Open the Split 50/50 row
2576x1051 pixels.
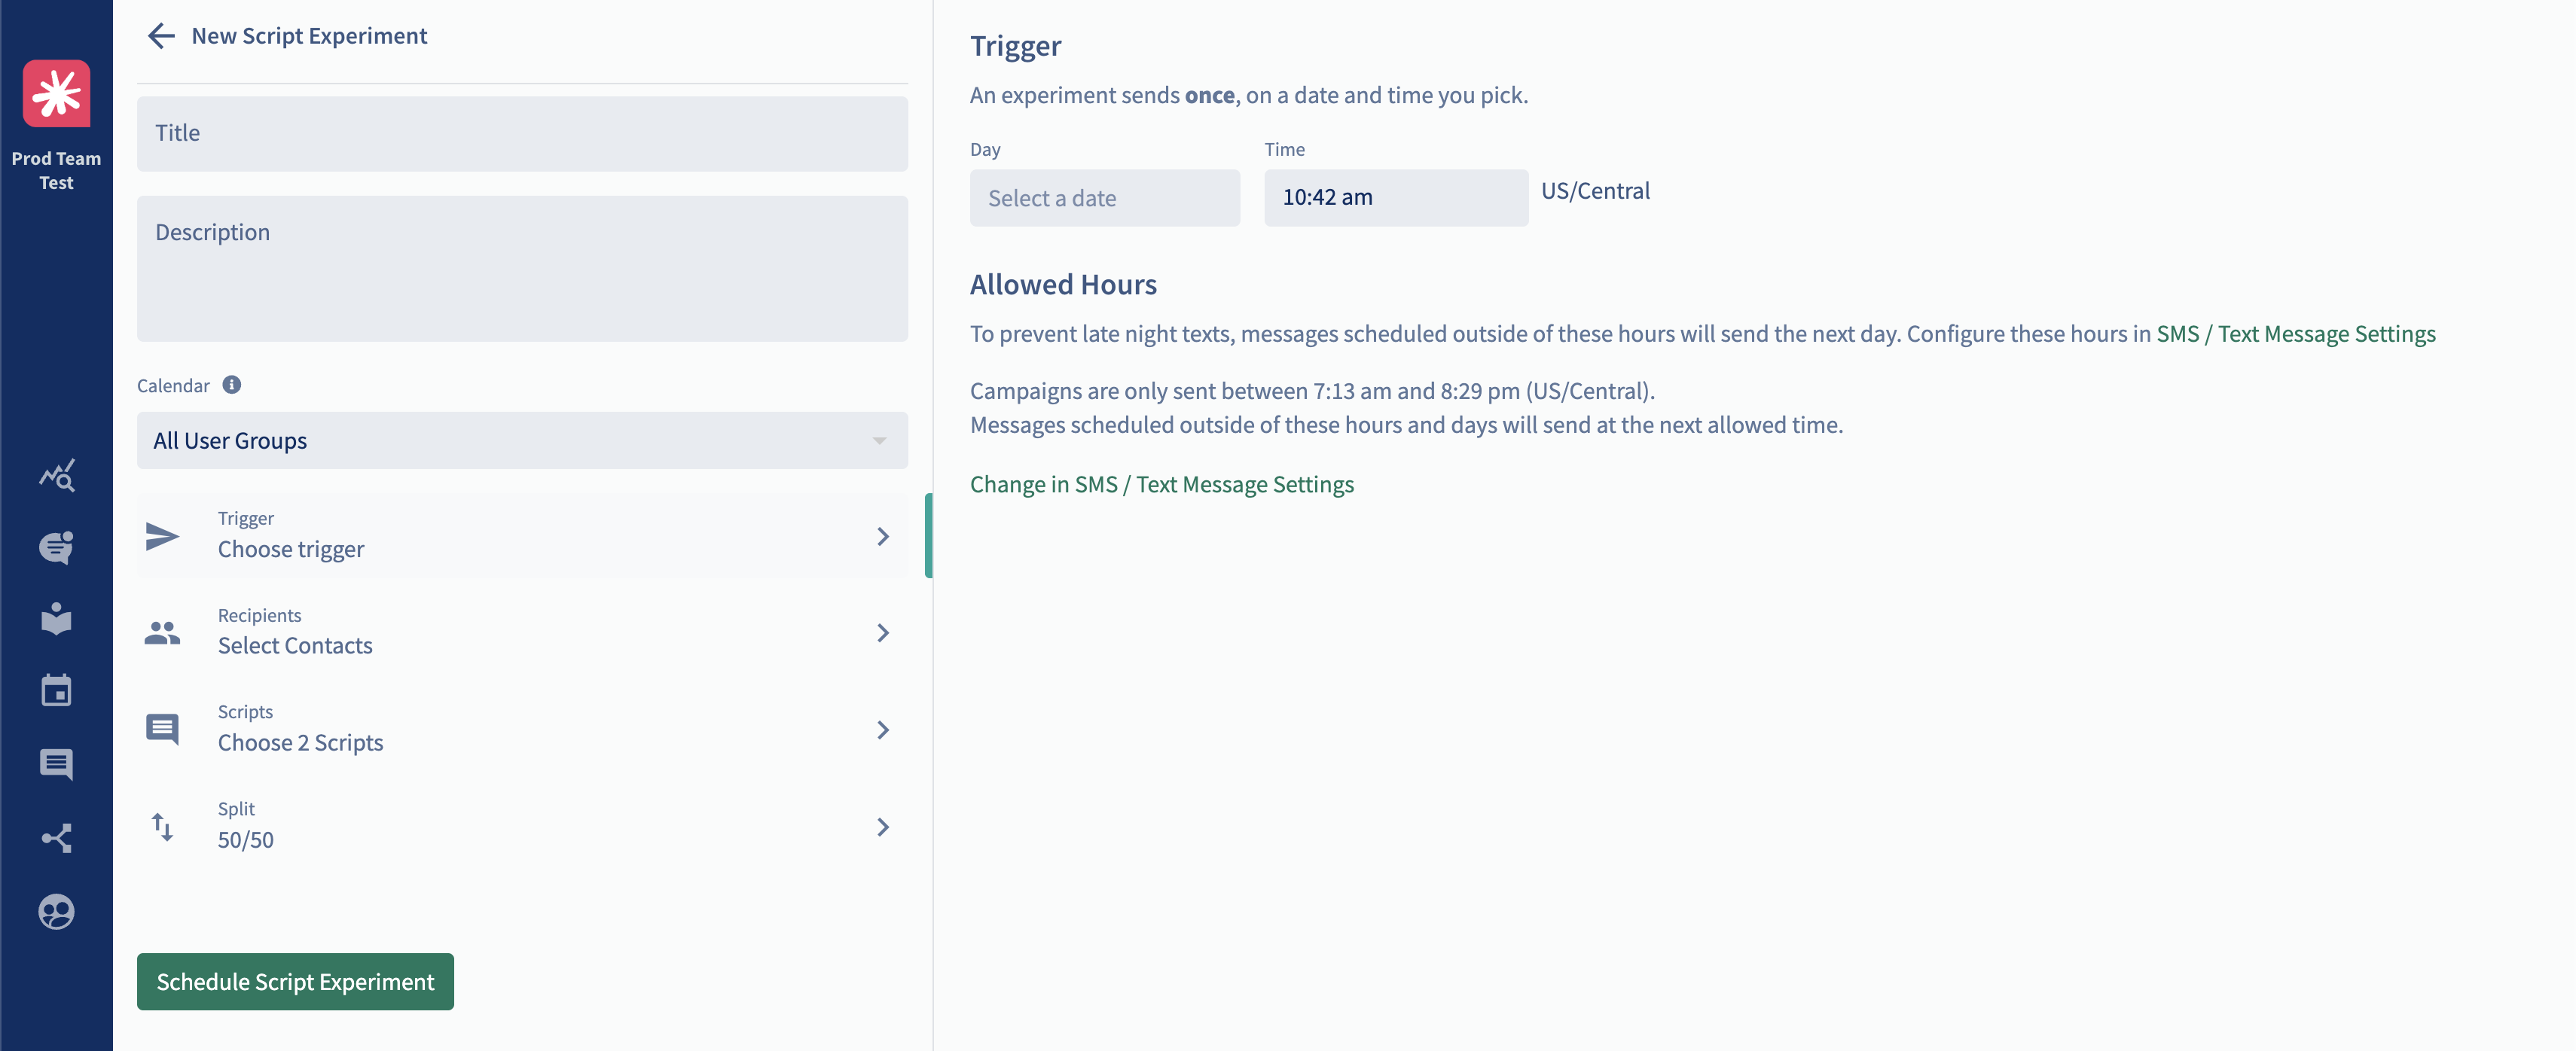coord(522,826)
